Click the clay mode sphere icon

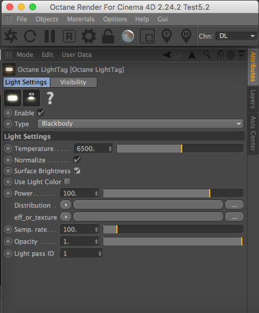pyautogui.click(x=128, y=36)
